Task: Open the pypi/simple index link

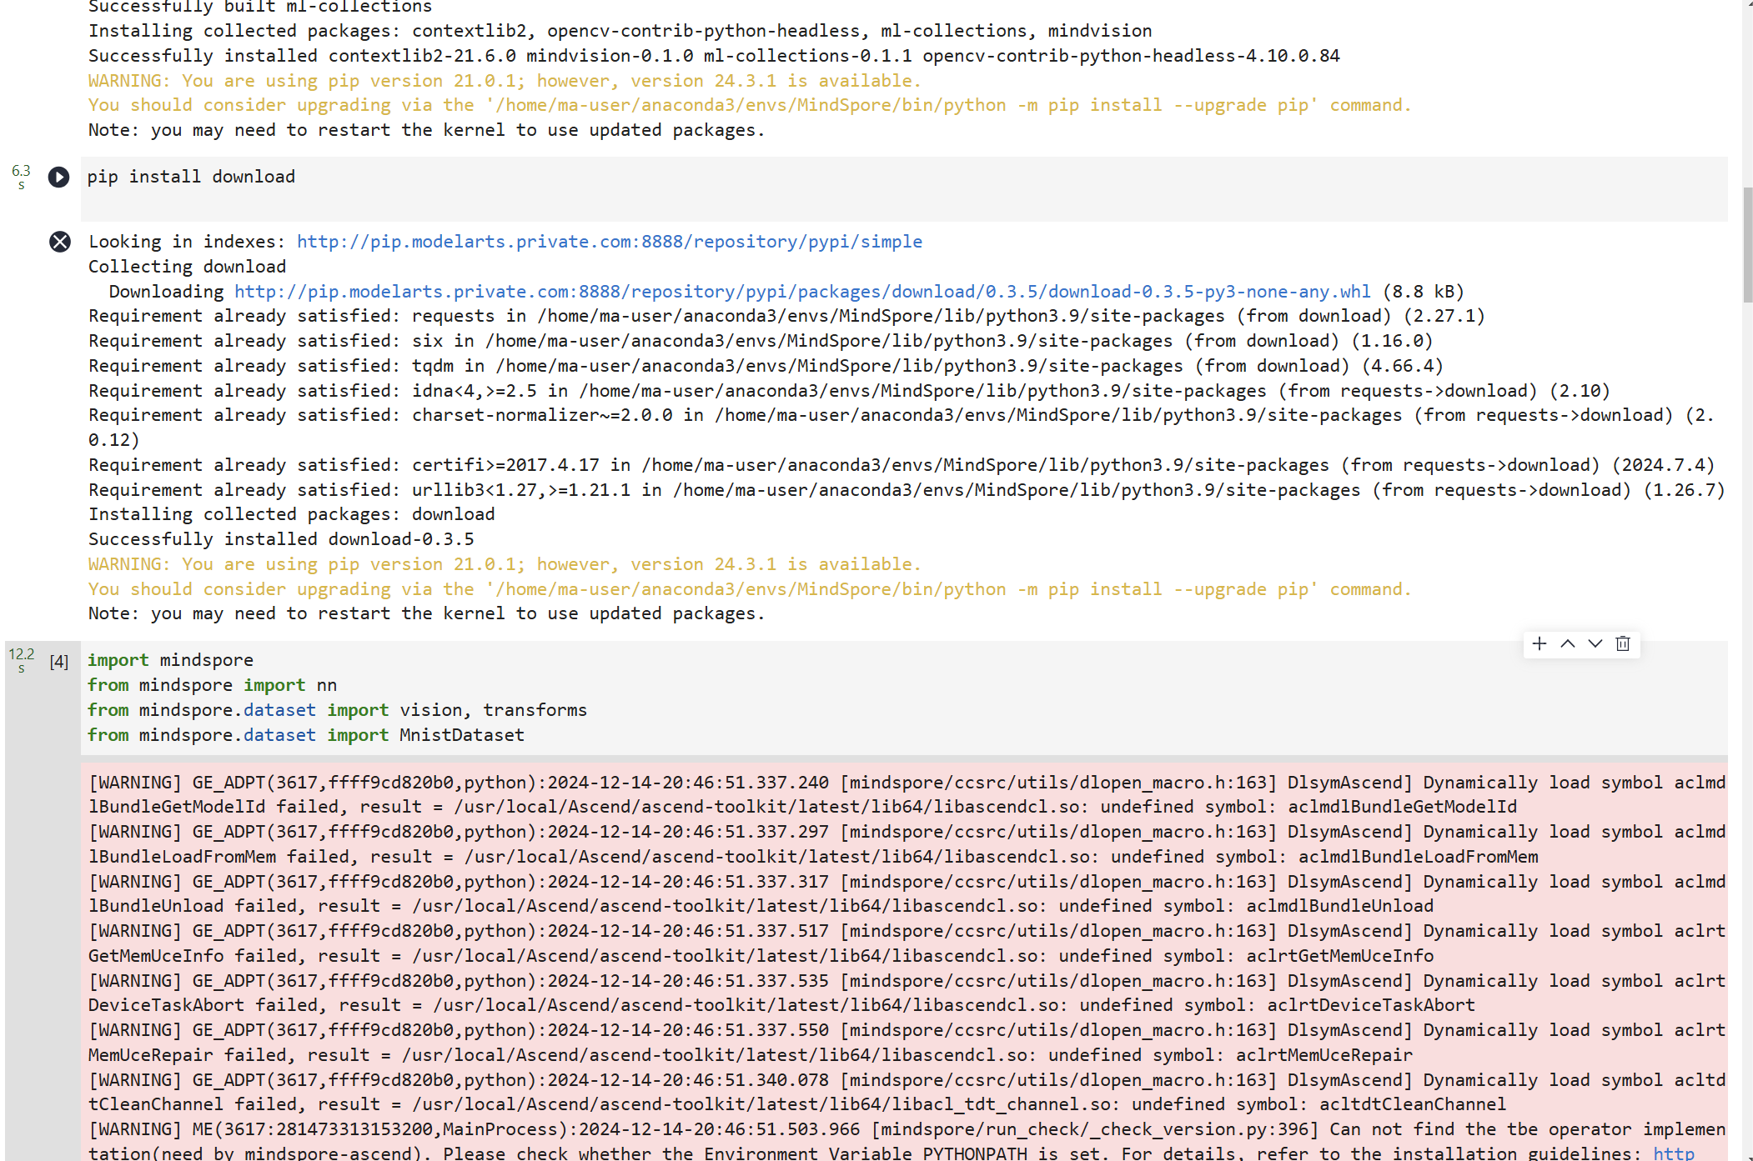Action: point(609,242)
